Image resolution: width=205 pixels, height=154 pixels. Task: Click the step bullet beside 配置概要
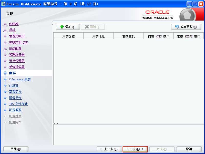pyautogui.click(x=5, y=110)
